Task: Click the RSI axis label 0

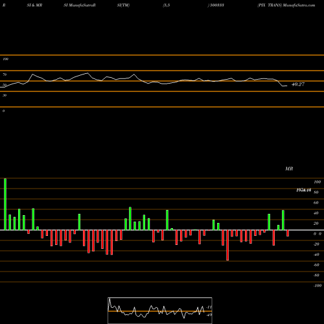Action: pyautogui.click(x=3, y=111)
